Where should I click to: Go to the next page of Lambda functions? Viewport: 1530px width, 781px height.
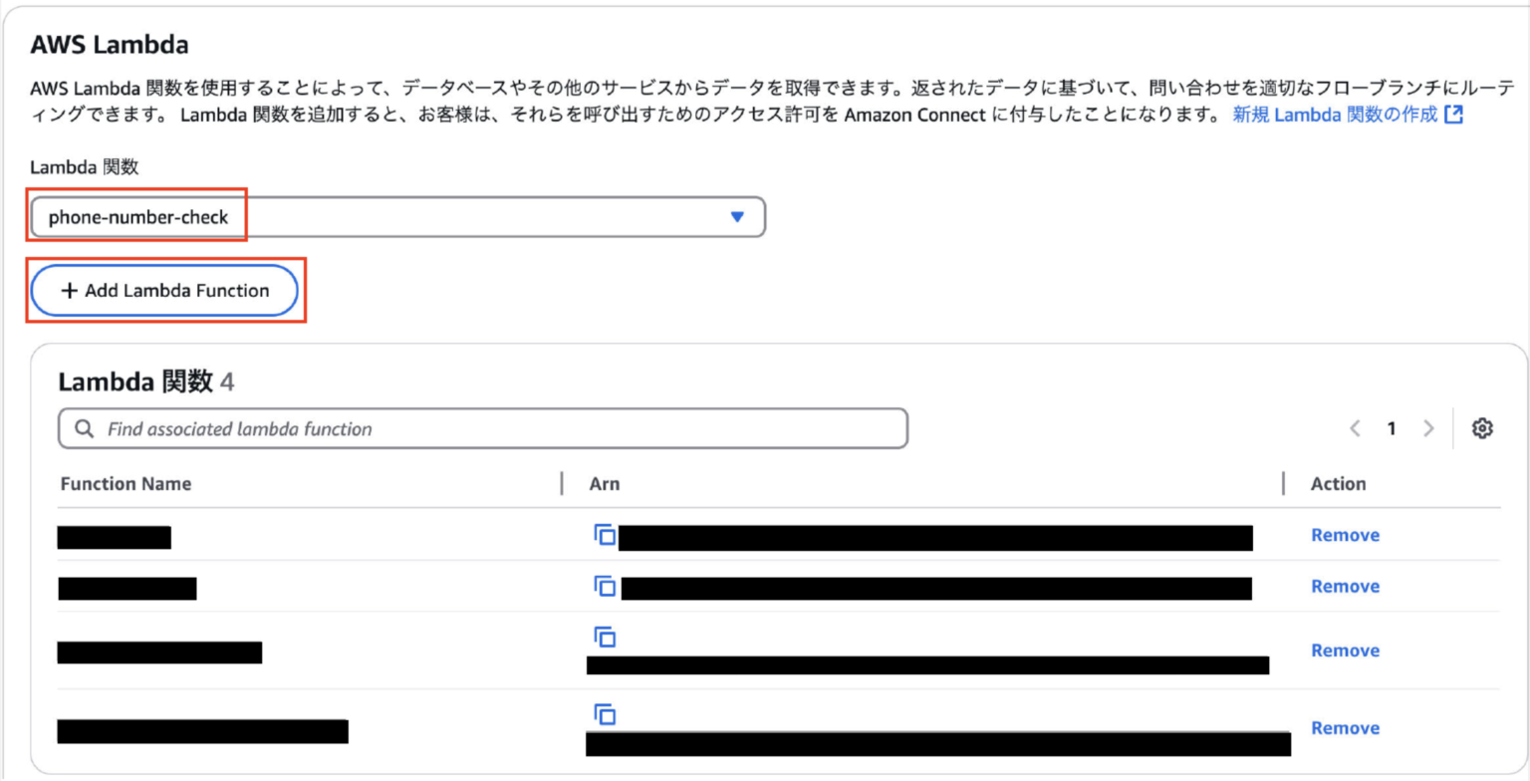tap(1429, 428)
